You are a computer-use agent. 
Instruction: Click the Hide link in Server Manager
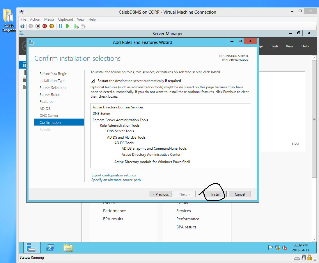click(x=295, y=144)
